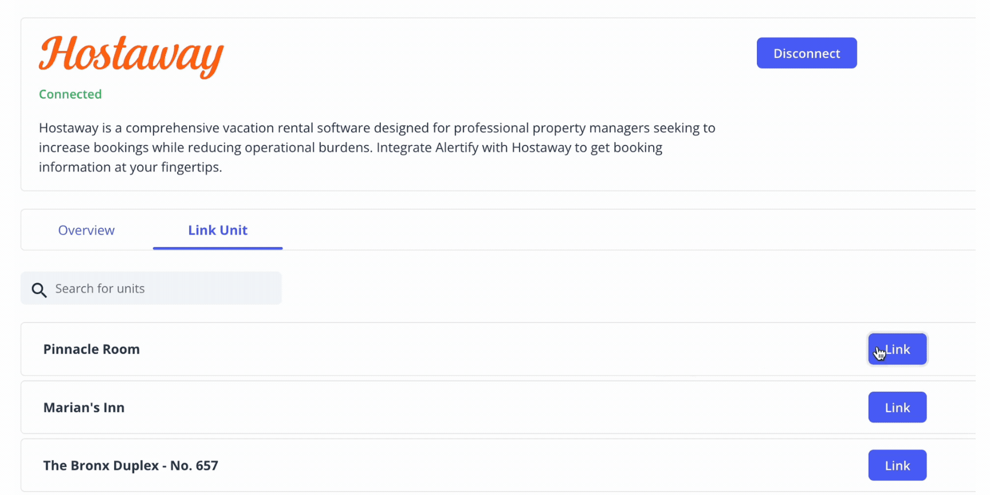Click the search magnifier icon

click(39, 290)
